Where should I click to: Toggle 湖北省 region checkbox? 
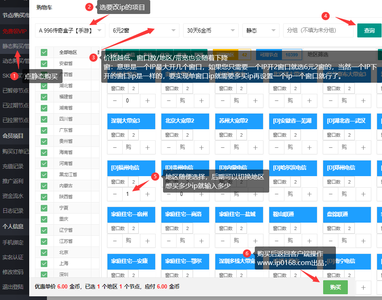[44, 86]
